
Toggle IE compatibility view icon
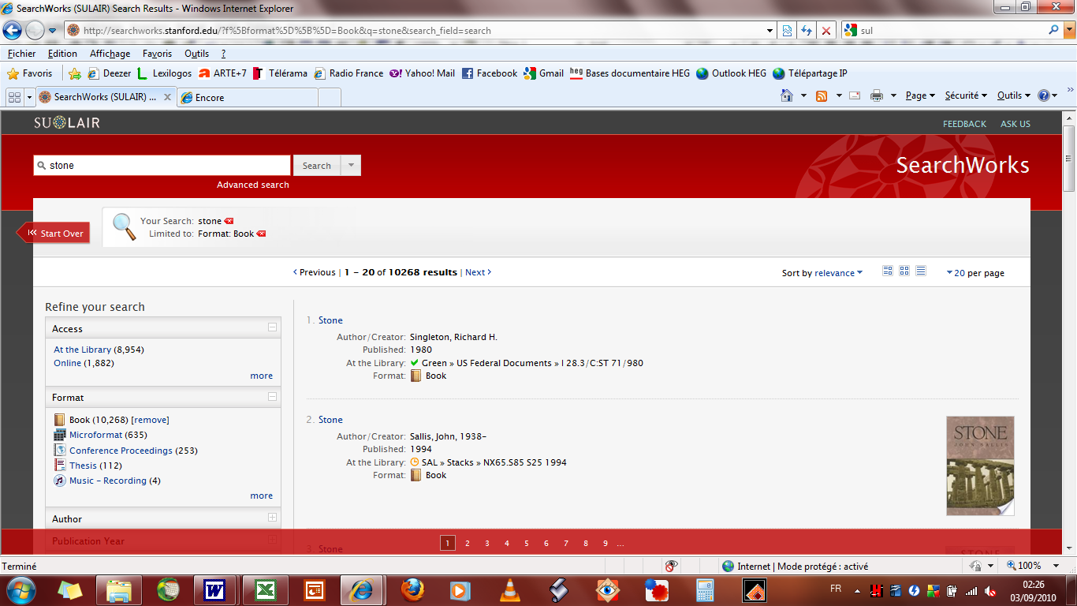pos(787,31)
